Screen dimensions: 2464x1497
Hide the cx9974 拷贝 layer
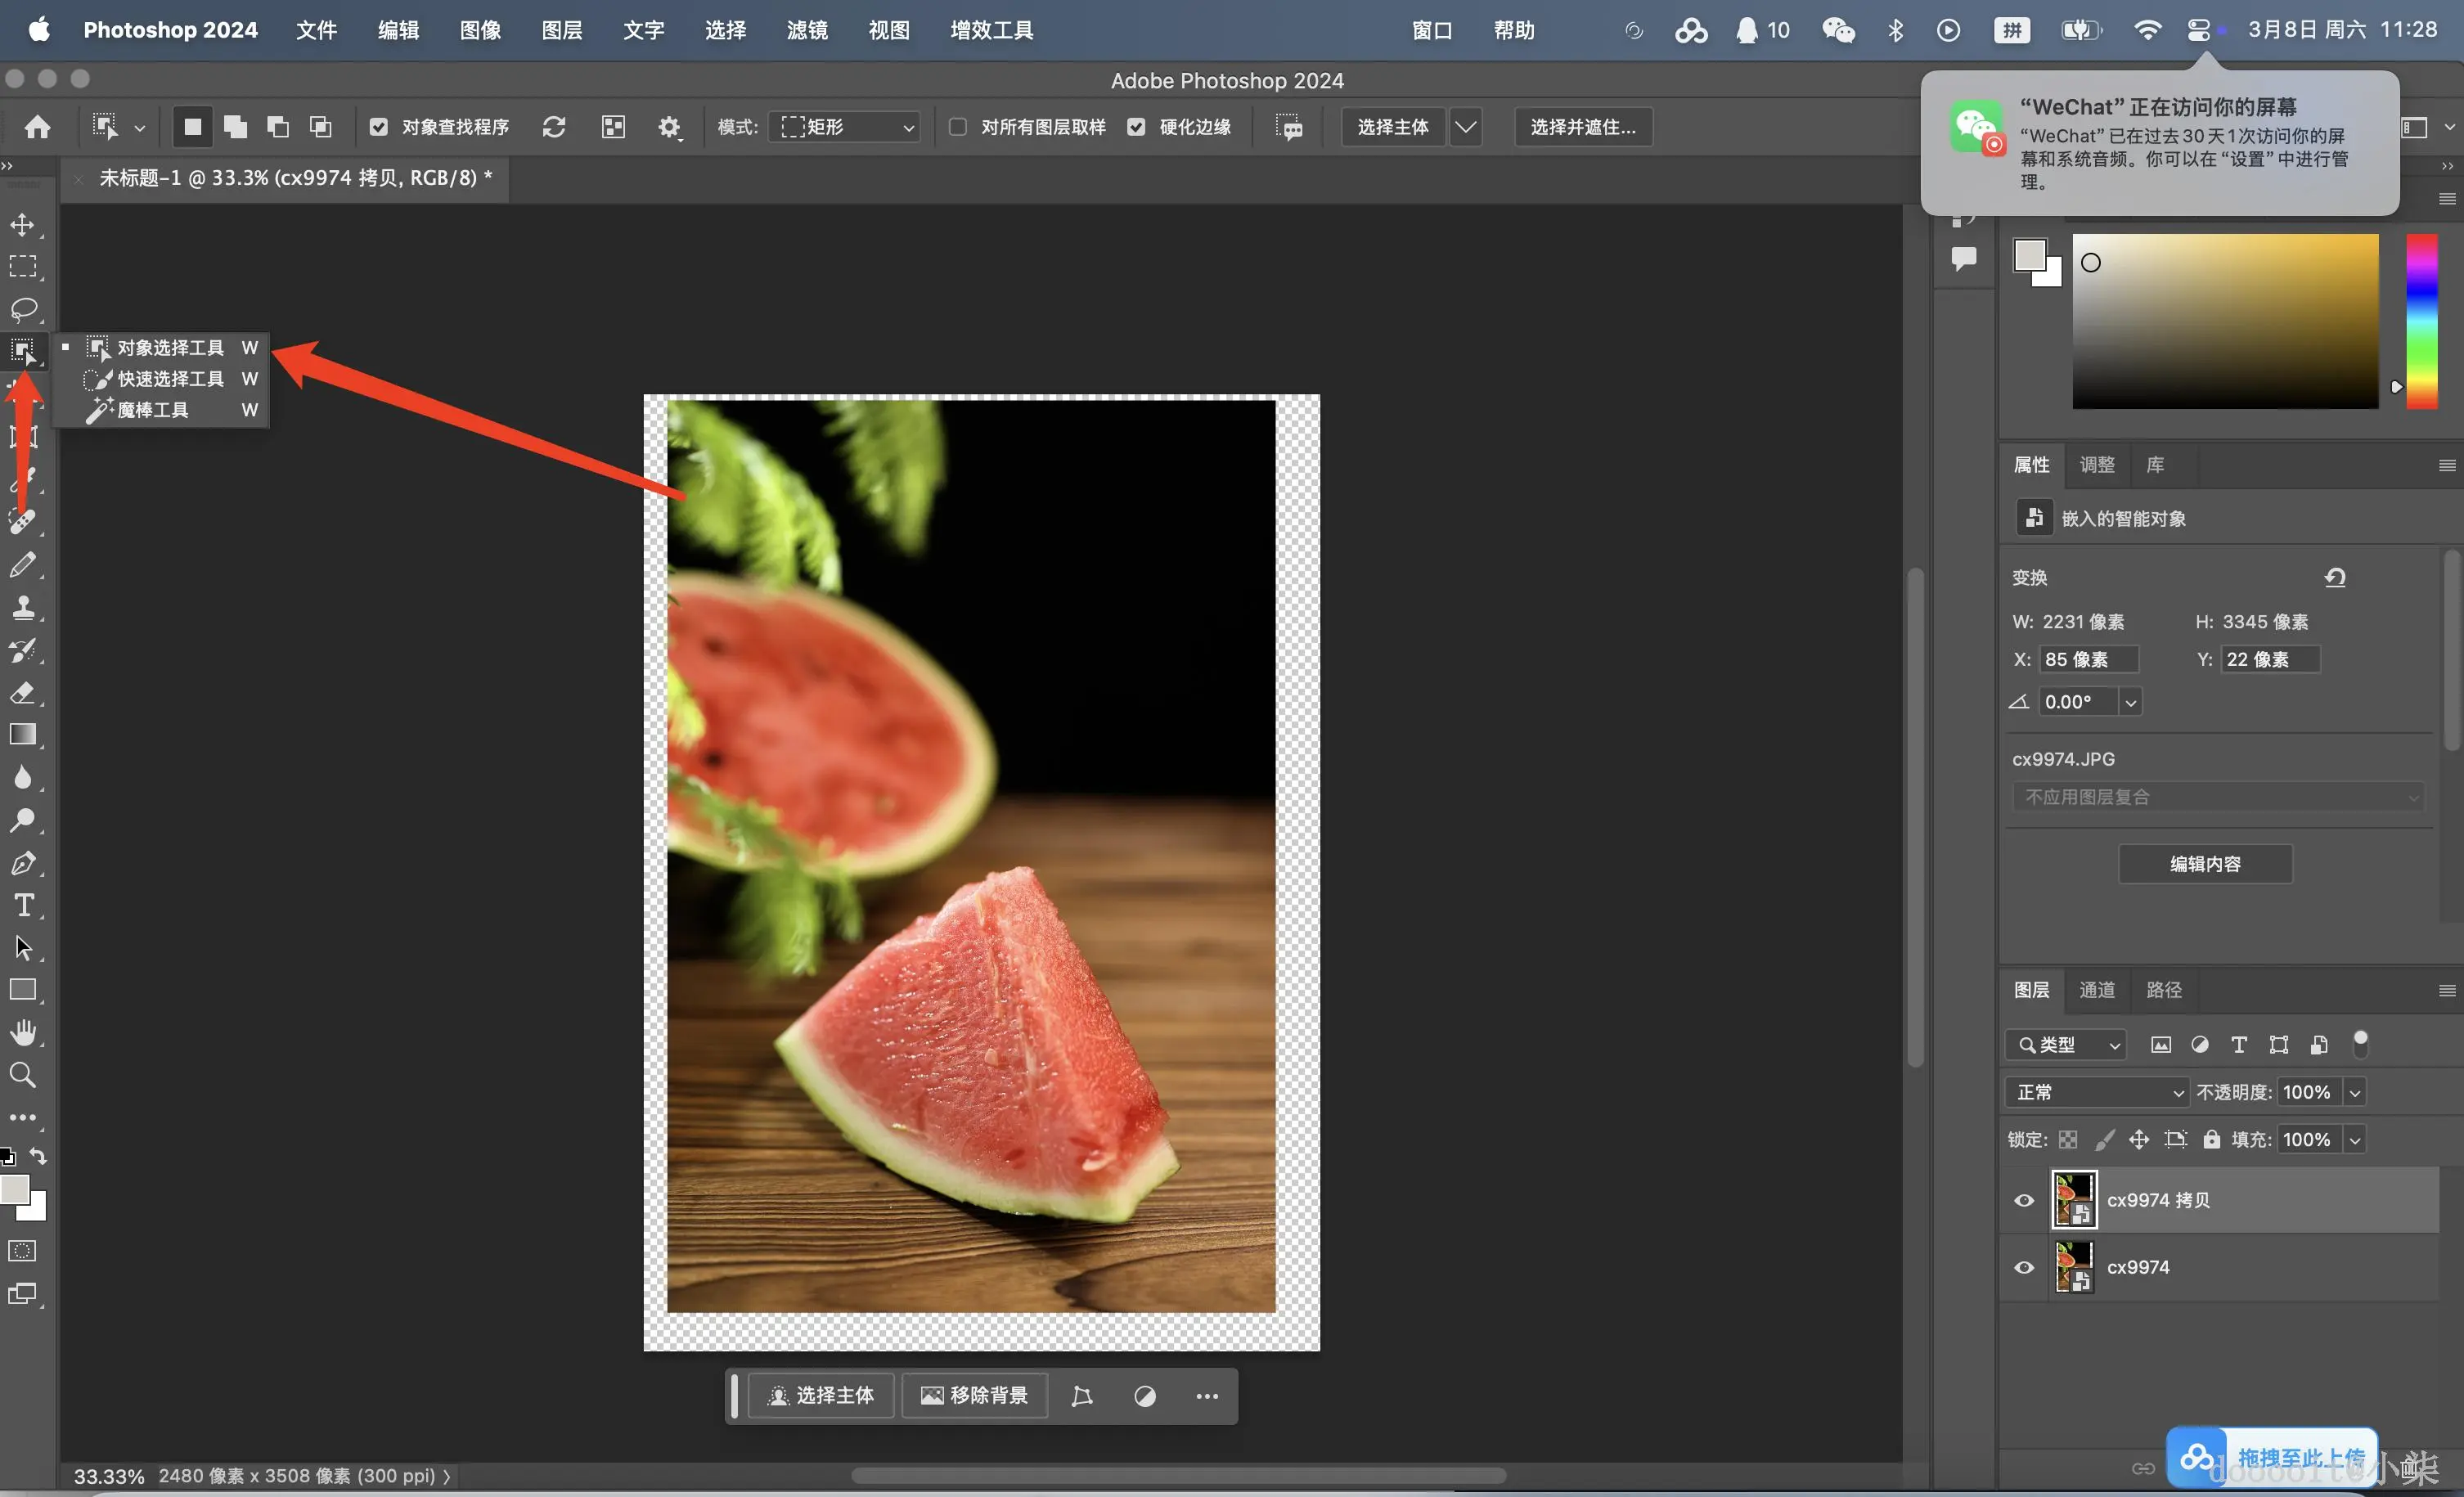tap(2023, 1200)
